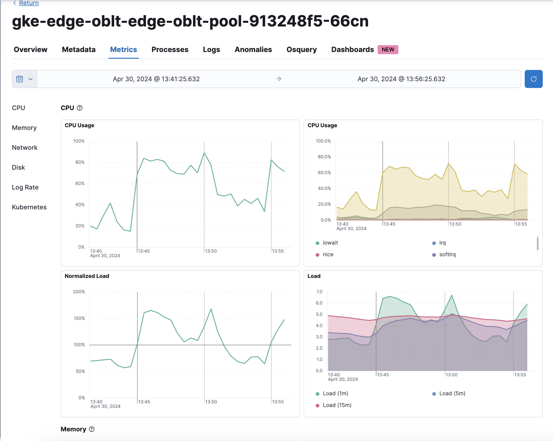Click the stacked CPU Usage chart title
This screenshot has height=441, width=553.
coord(322,125)
